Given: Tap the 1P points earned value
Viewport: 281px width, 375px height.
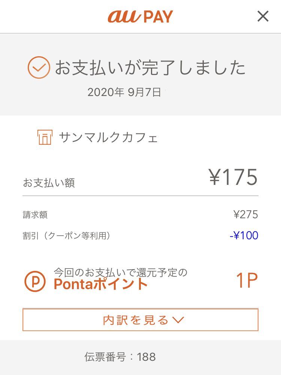Looking at the screenshot, I should point(247,280).
